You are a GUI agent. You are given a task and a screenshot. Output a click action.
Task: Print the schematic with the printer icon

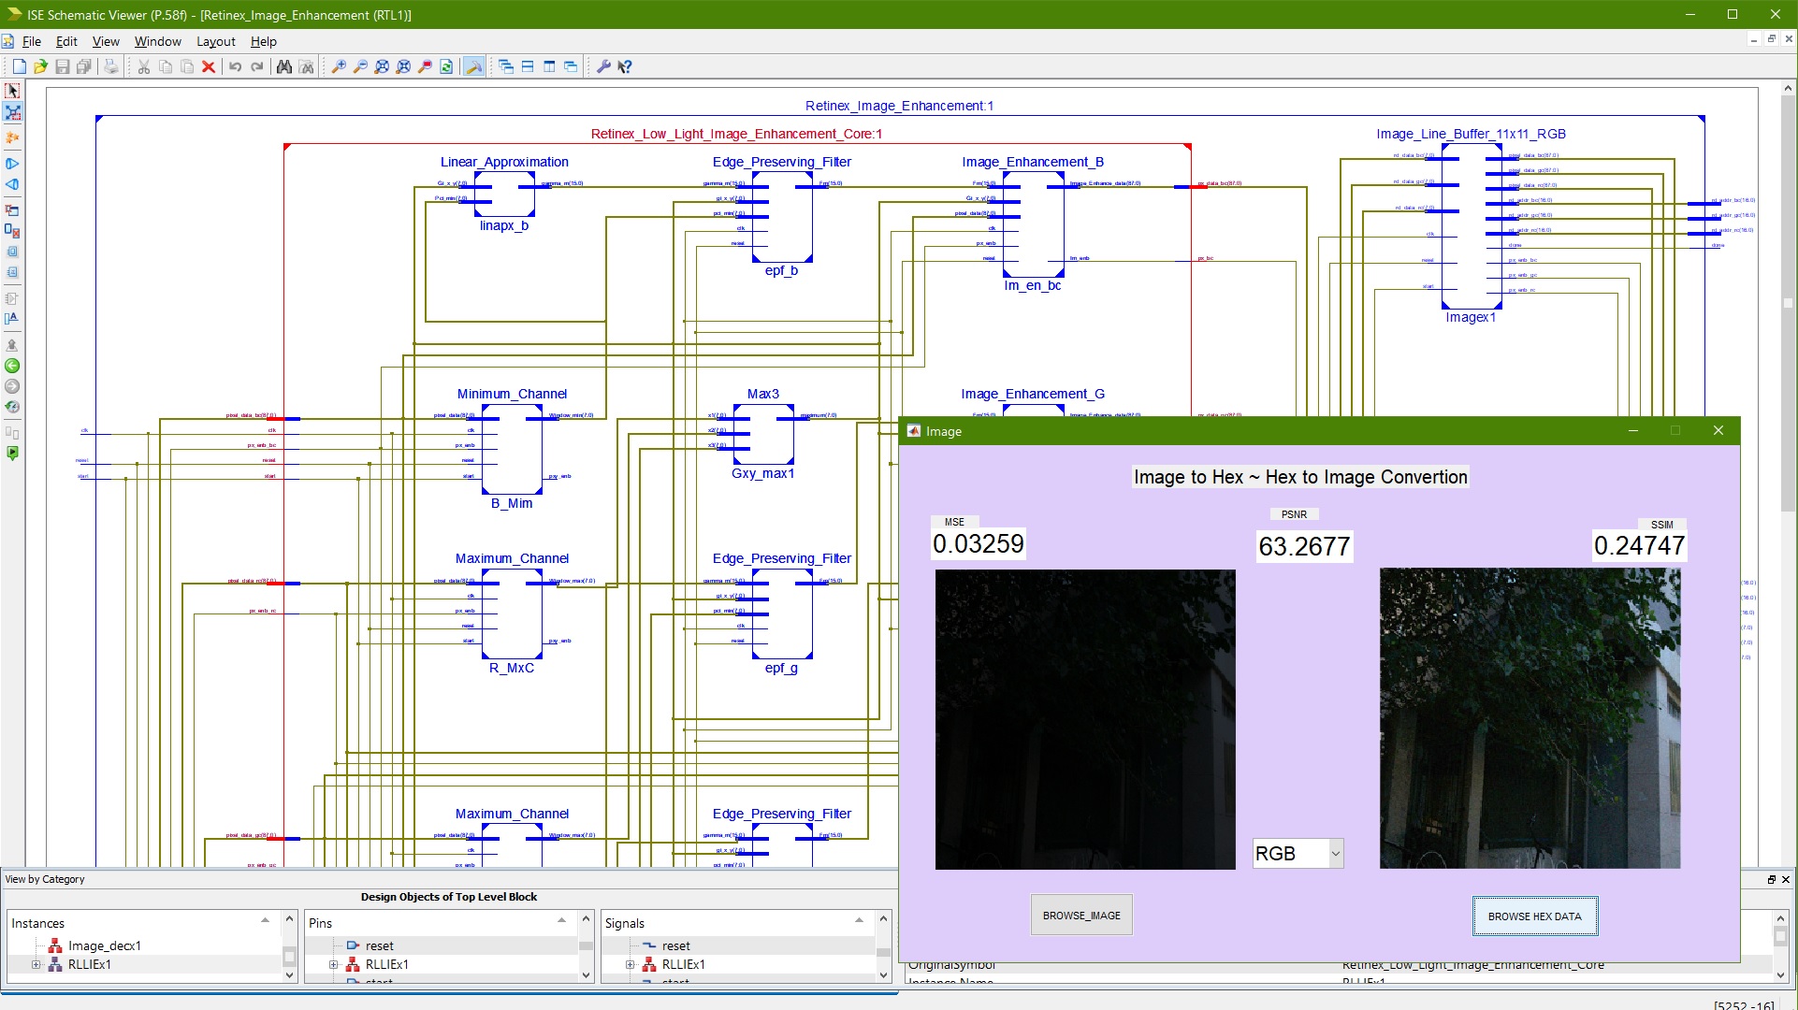[x=111, y=66]
